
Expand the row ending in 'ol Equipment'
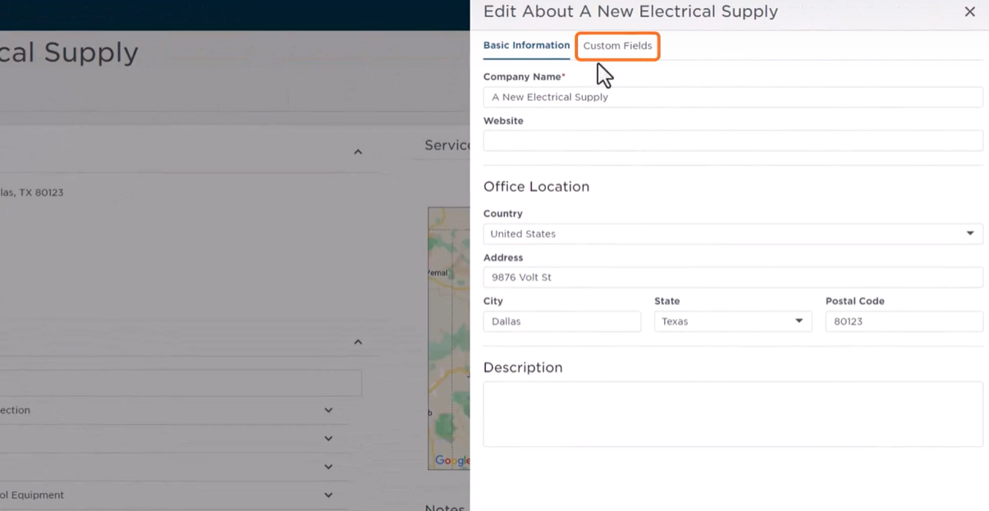[x=328, y=495]
